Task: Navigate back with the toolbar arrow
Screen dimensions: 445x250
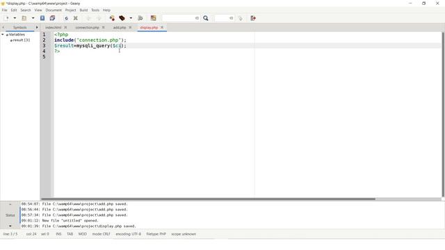Action: pyautogui.click(x=88, y=18)
